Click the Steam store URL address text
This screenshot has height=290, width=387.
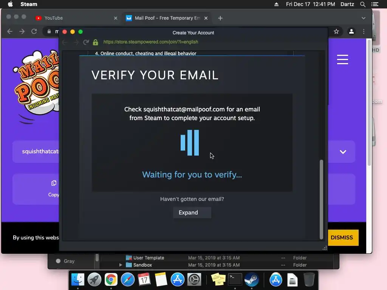coord(150,42)
